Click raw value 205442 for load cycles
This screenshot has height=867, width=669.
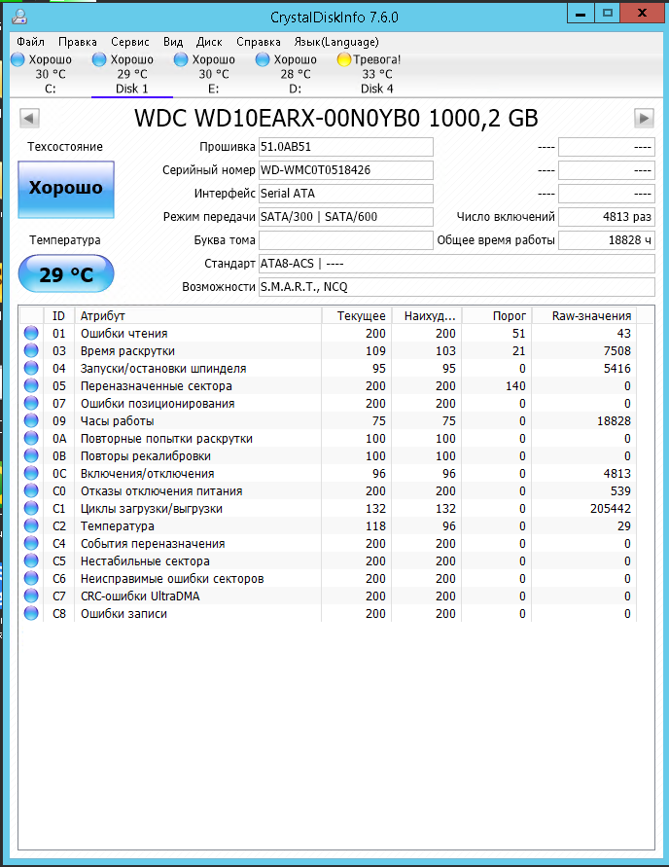[x=611, y=509]
